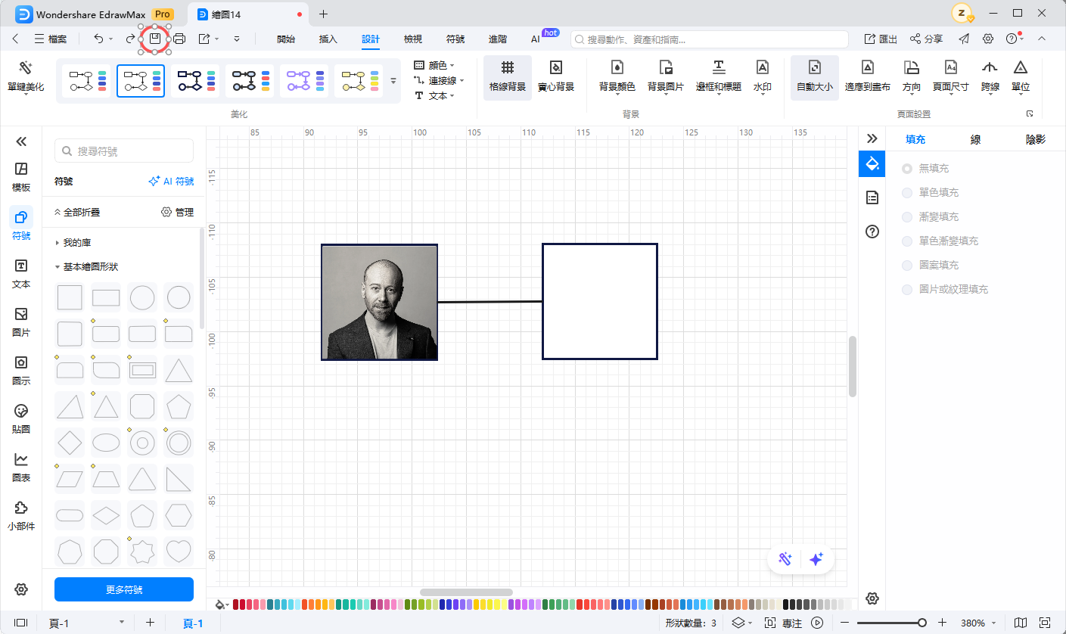The height and width of the screenshot is (634, 1066).
Task: Open the 水印 watermark tool
Action: tap(762, 69)
